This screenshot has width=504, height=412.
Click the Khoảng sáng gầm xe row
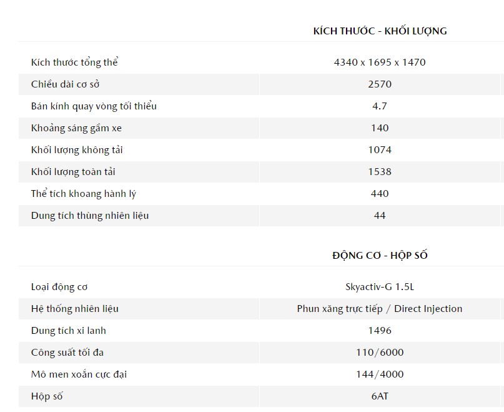click(x=261, y=128)
